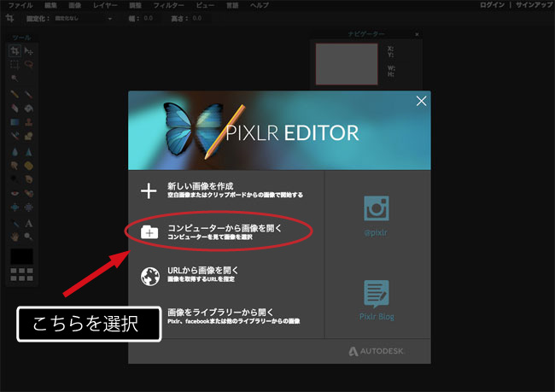This screenshot has width=555, height=392.
Task: Click the @pixlr text link
Action: pos(376,232)
